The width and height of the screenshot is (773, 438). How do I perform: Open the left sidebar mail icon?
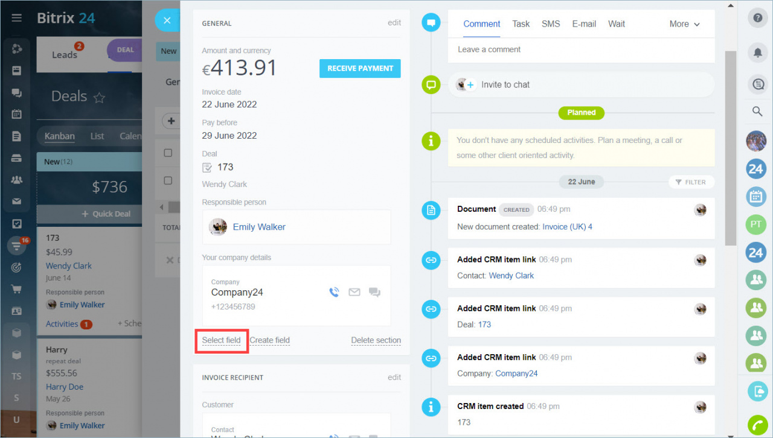[17, 202]
